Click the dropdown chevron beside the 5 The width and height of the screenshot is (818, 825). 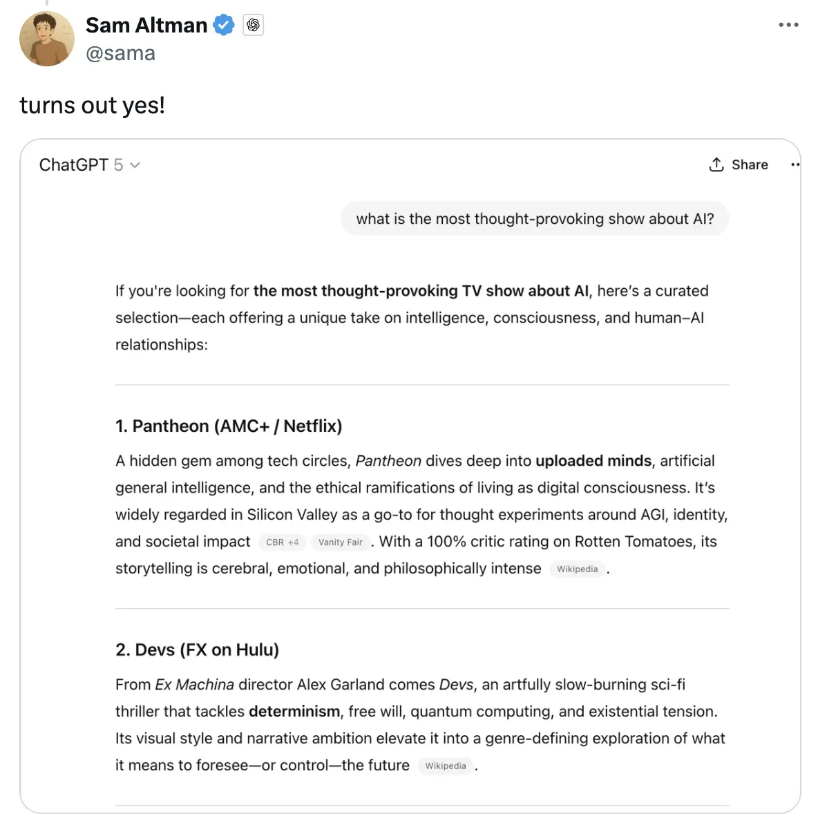click(135, 165)
